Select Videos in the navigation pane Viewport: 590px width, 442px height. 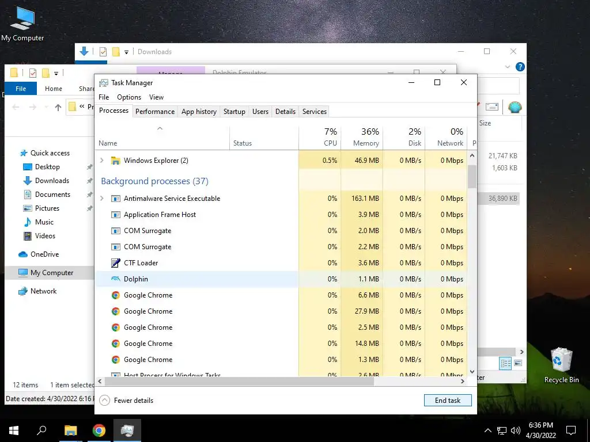[45, 236]
